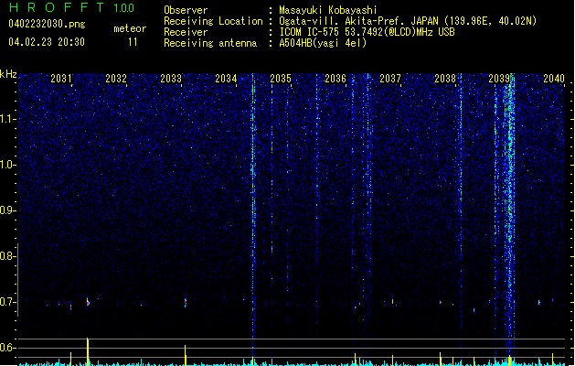Click the HROFFT 1.0.0 title text

72,7
